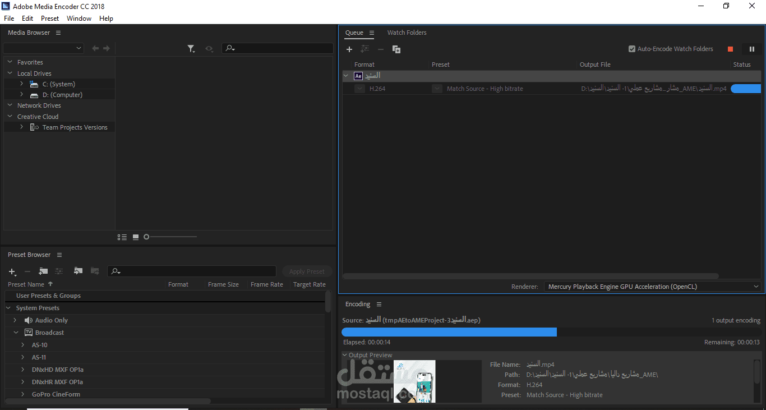
Task: Switch Media Browser to thumbnail view
Action: 136,237
